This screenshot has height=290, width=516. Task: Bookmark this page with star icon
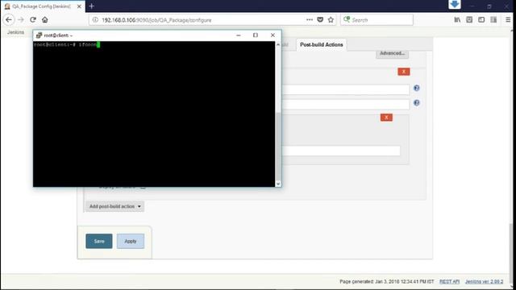pyautogui.click(x=331, y=19)
